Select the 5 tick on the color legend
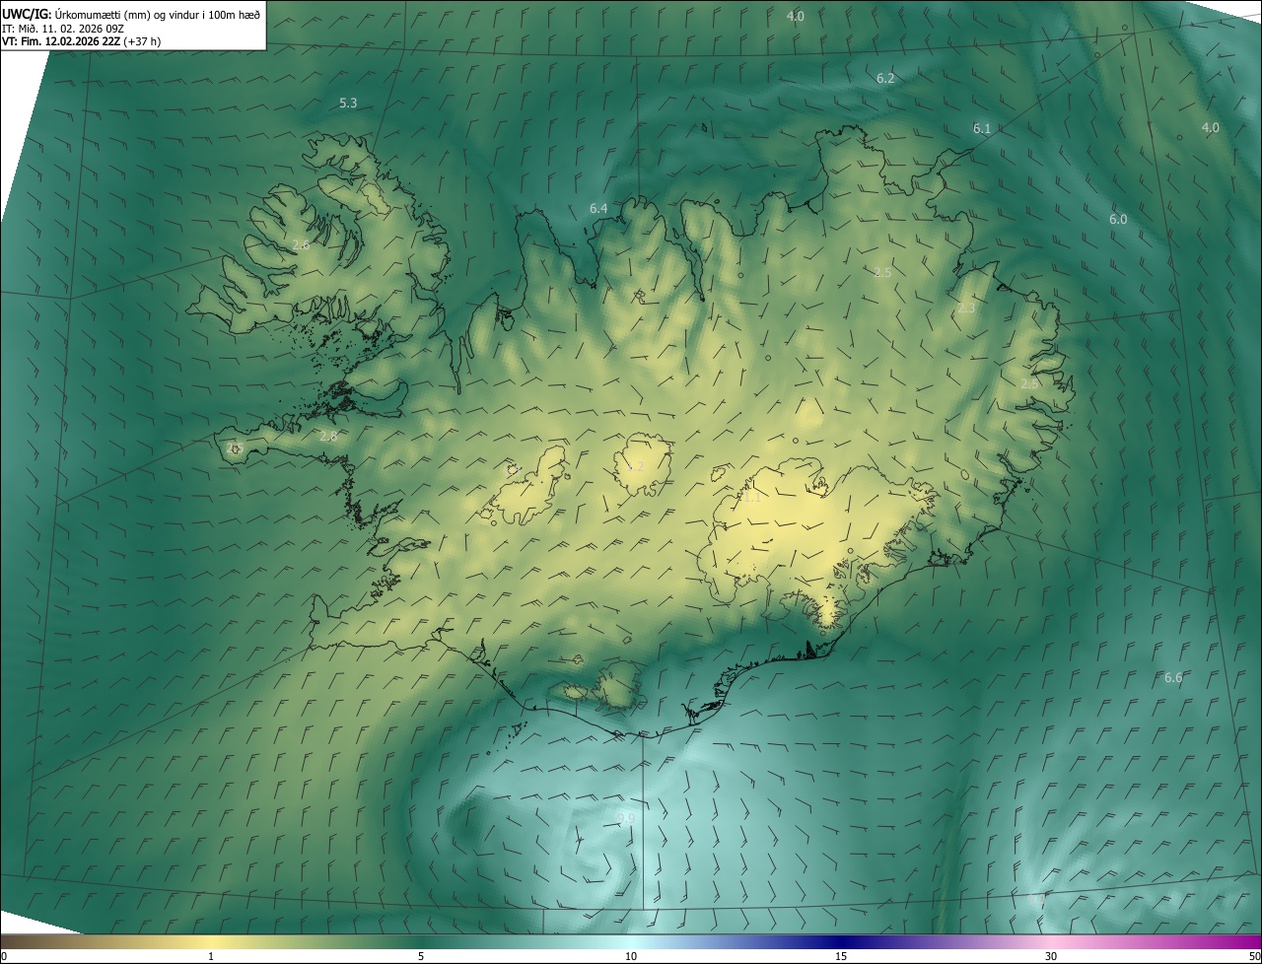 [421, 956]
